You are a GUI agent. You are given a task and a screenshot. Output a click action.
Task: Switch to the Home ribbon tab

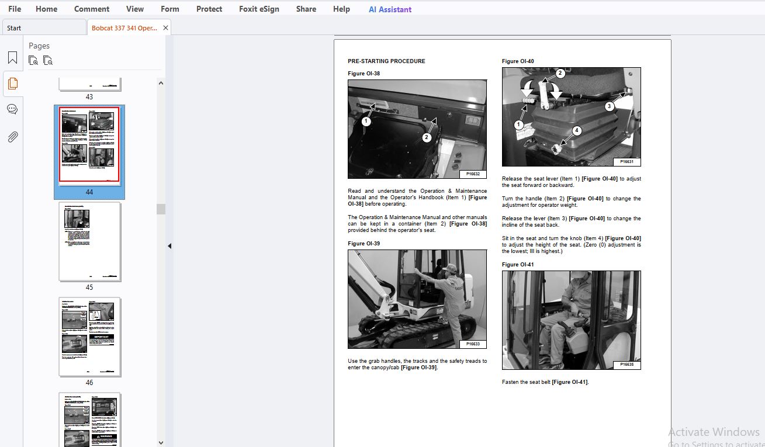tap(46, 9)
